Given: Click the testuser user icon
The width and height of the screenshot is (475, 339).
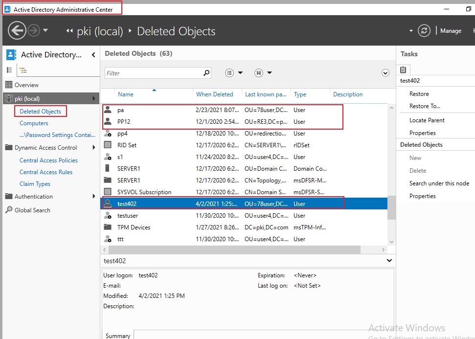Looking at the screenshot, I should click(x=108, y=215).
